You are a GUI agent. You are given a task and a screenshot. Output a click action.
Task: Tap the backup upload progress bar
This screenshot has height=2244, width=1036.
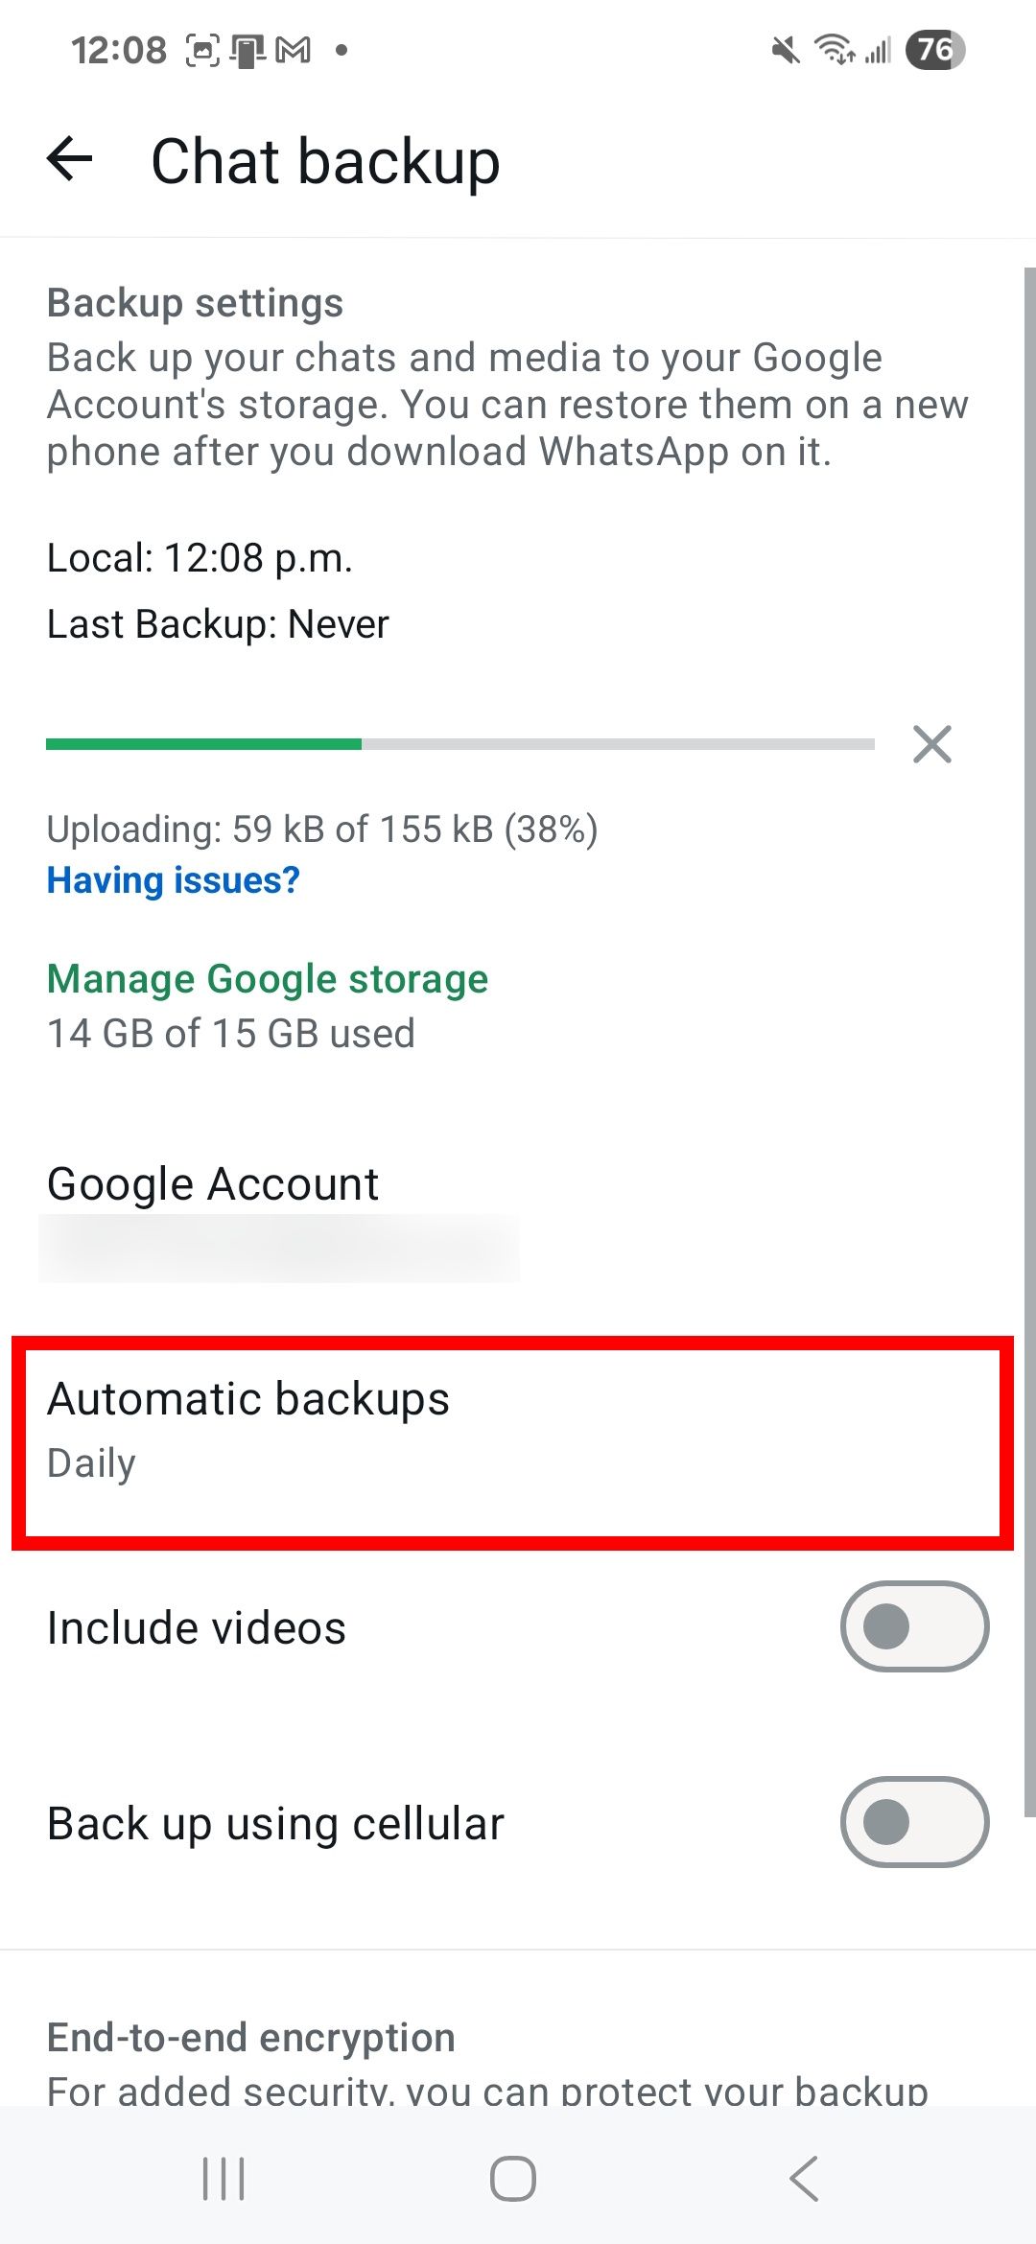460,744
